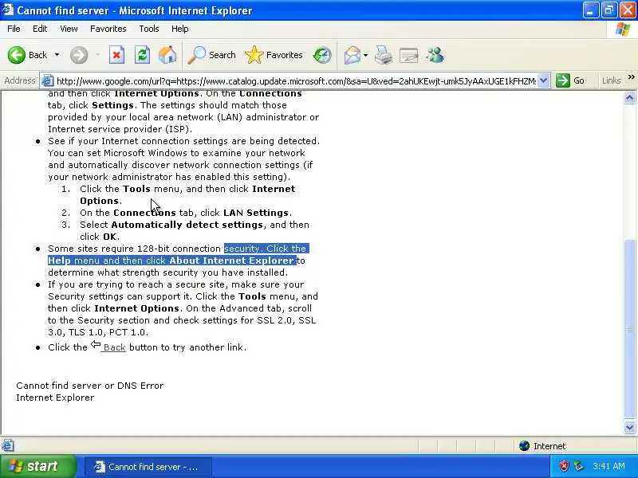
Task: Close the Internet Explorer window
Action: [x=628, y=10]
